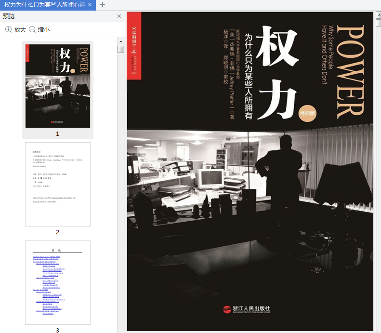Open page 3 table of contents thumbnail
This screenshot has height=333, width=381.
58,282
